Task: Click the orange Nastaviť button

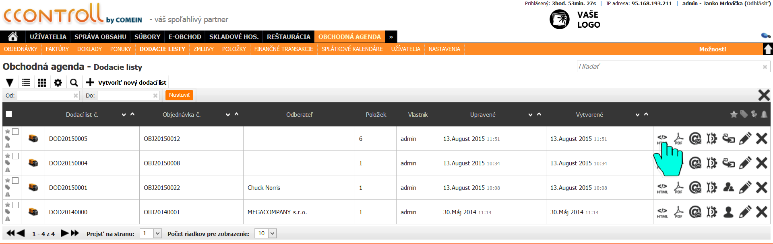Action: [x=179, y=95]
